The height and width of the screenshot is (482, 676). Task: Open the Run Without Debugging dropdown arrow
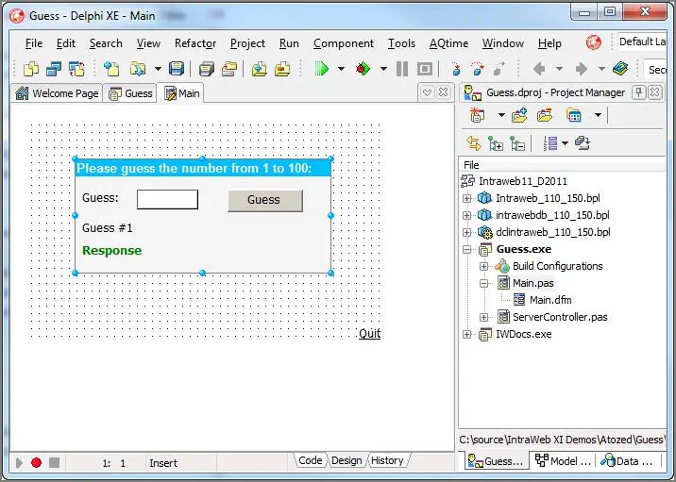coord(383,69)
